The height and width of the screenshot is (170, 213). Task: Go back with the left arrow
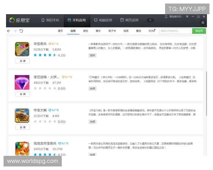[x=9, y=31]
